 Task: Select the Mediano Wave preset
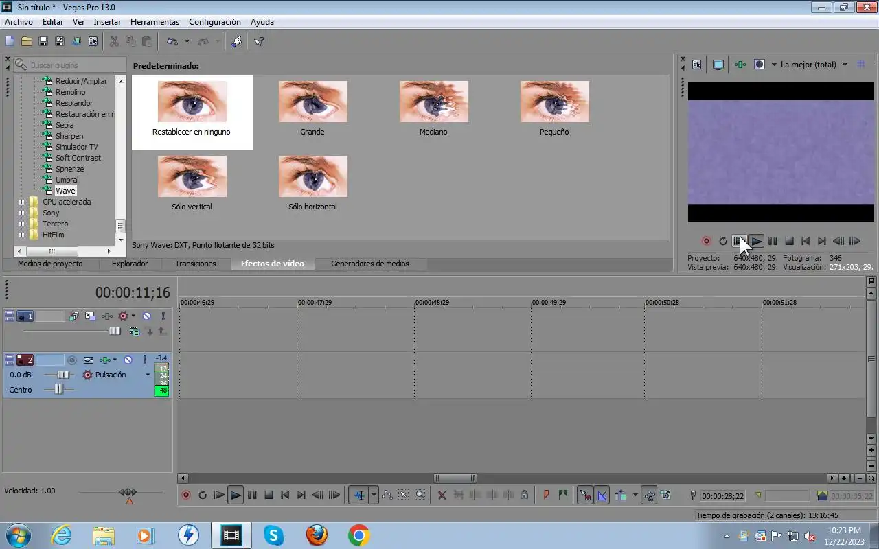coord(433,108)
